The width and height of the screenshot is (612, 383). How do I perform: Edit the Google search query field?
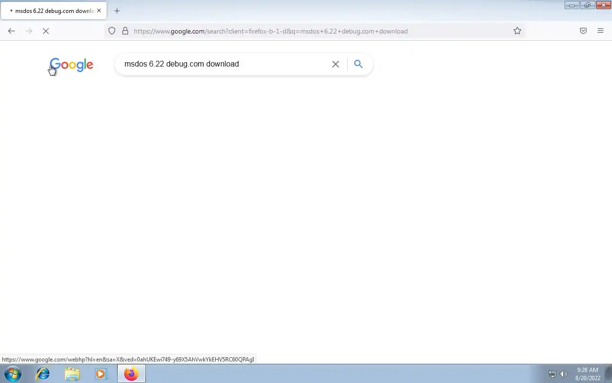pyautogui.click(x=225, y=64)
